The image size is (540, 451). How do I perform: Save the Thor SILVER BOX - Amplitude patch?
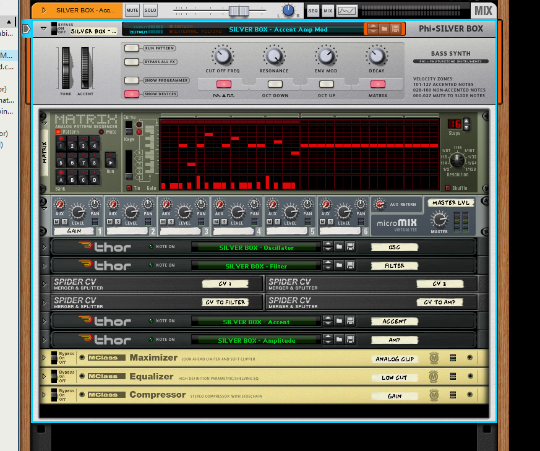[350, 340]
